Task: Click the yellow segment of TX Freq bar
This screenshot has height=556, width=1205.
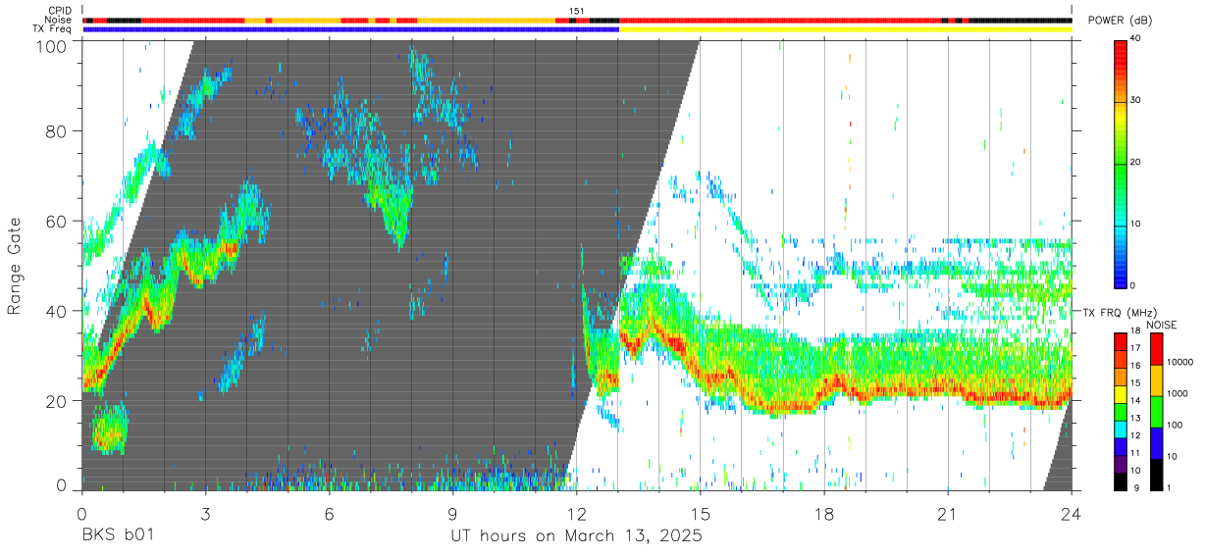Action: pyautogui.click(x=846, y=29)
